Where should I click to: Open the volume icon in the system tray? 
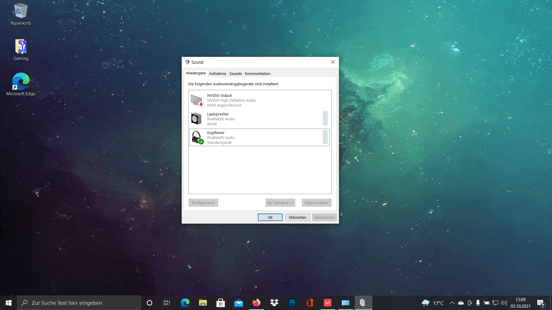click(x=504, y=303)
